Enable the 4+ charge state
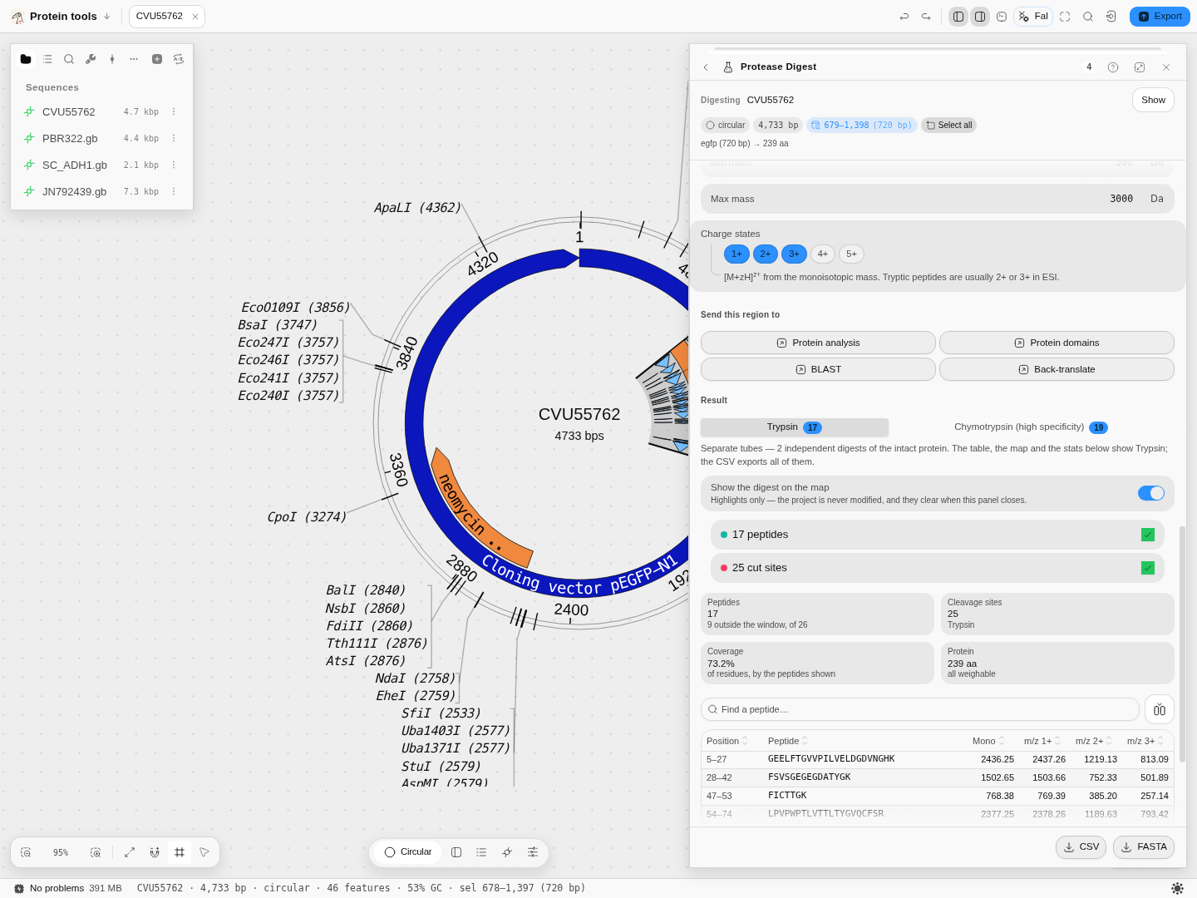Screen dimensions: 1197x898 (x=823, y=254)
